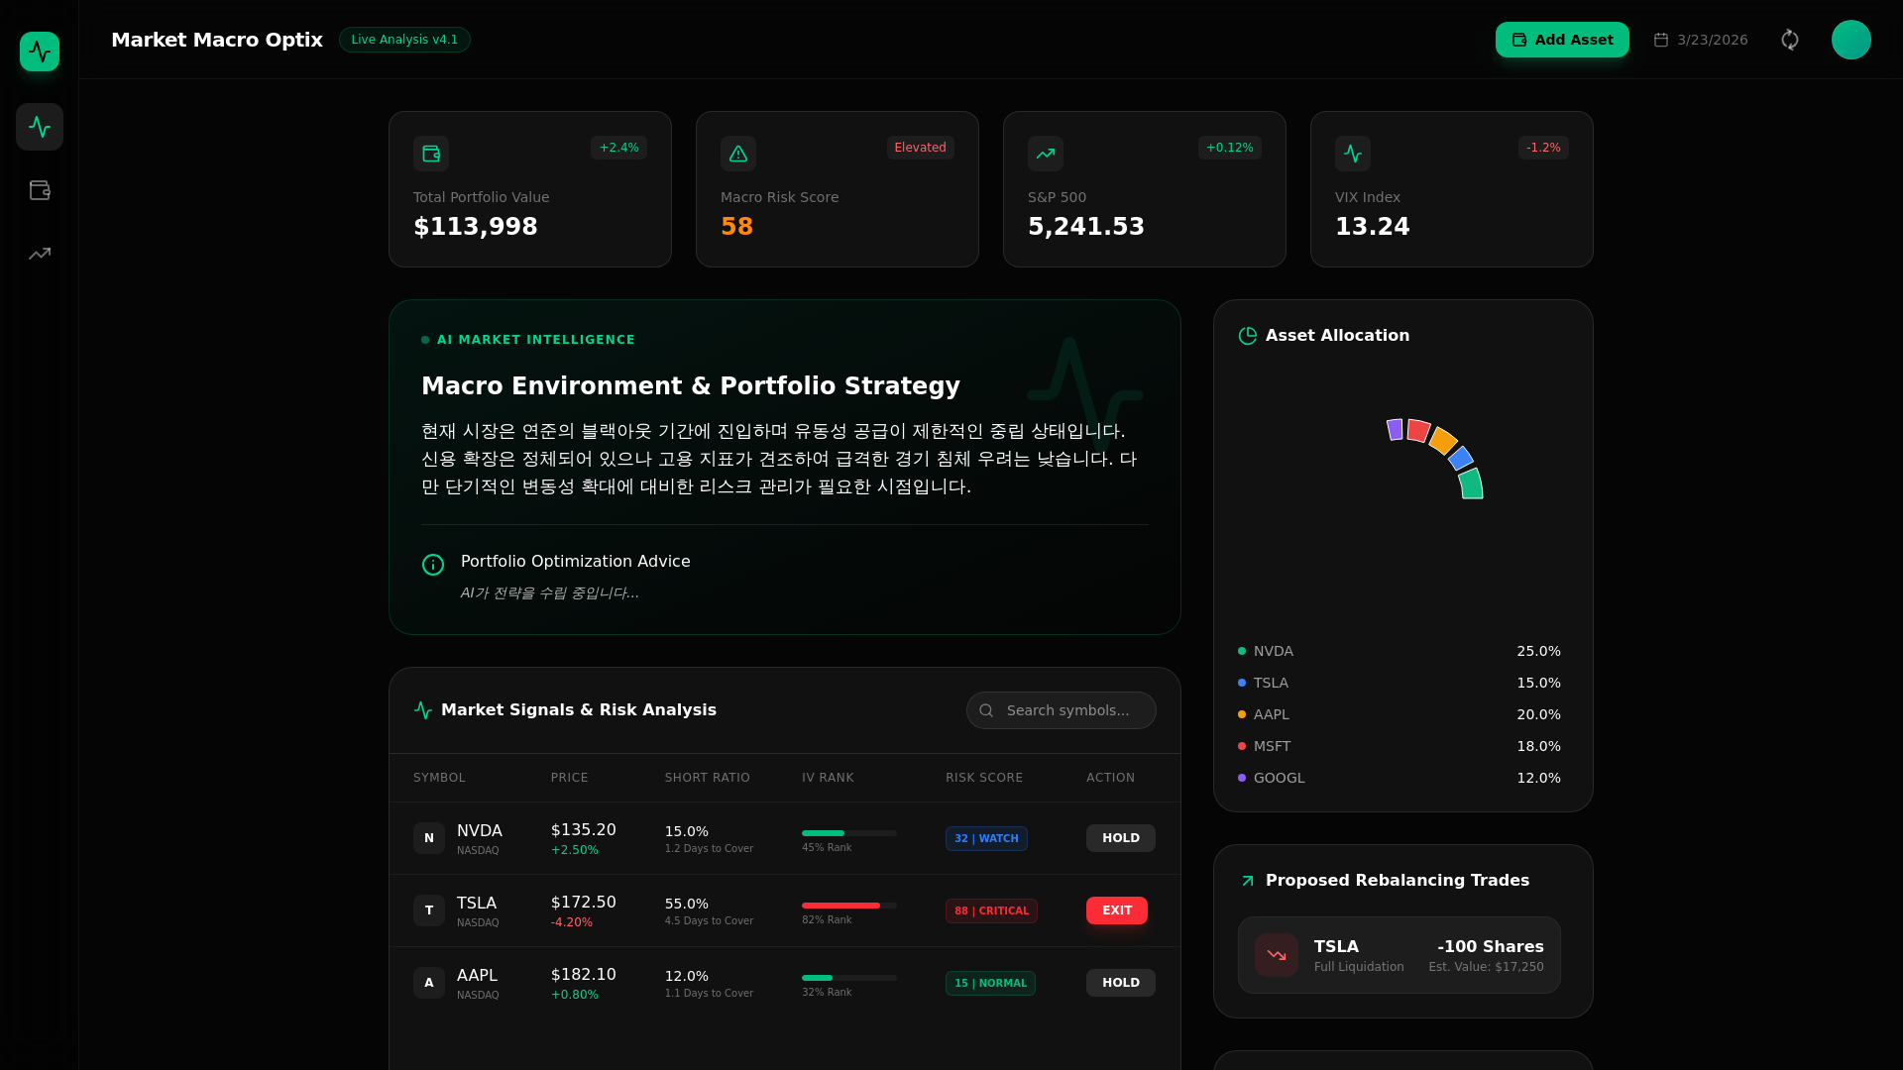Screen dimensions: 1903x1070
Task: Click the orange AAPL donut chart segment
Action: [x=1443, y=440]
